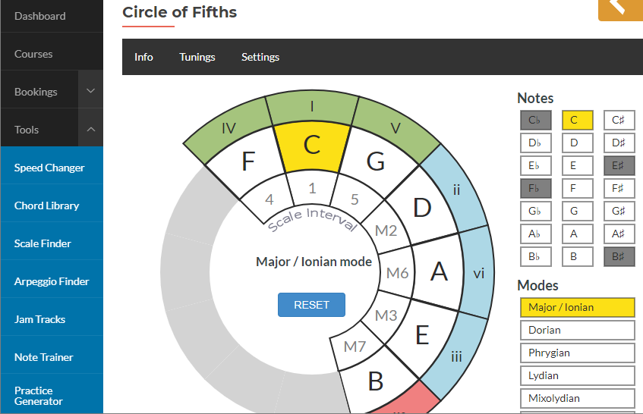Select the Phrygian mode option
Viewport: 643px width, 414px height.
577,353
